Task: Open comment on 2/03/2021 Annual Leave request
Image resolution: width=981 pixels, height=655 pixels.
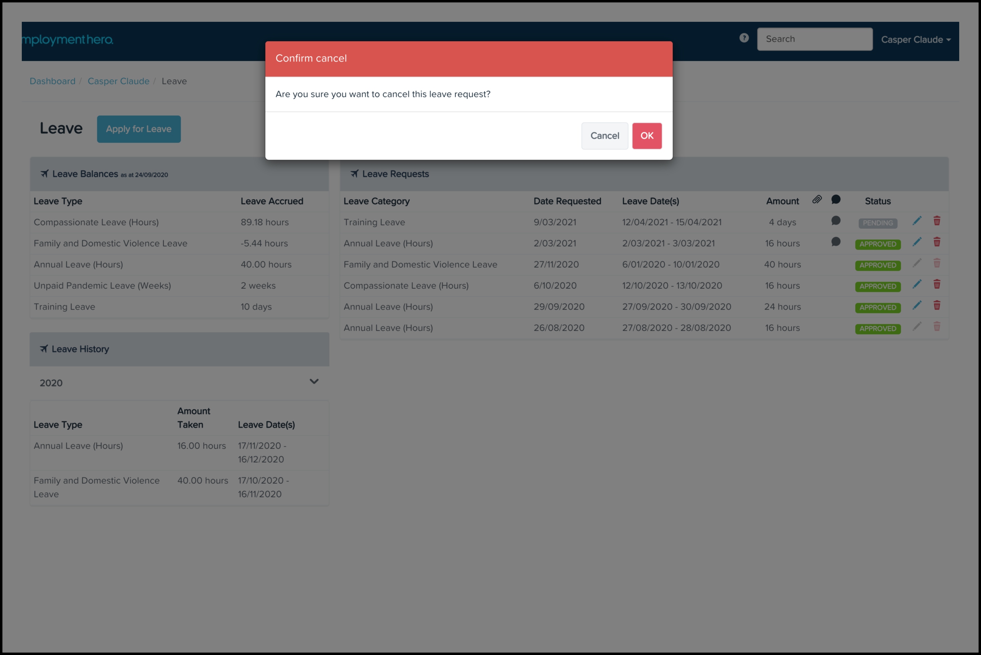Action: 835,242
